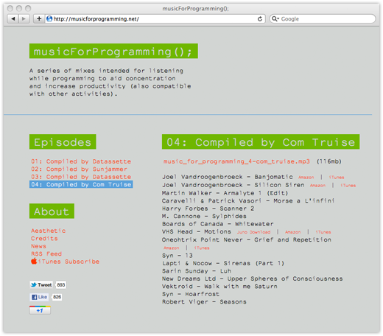Open the Aesthetic link under About
The height and width of the screenshot is (336, 383).
pyautogui.click(x=49, y=231)
